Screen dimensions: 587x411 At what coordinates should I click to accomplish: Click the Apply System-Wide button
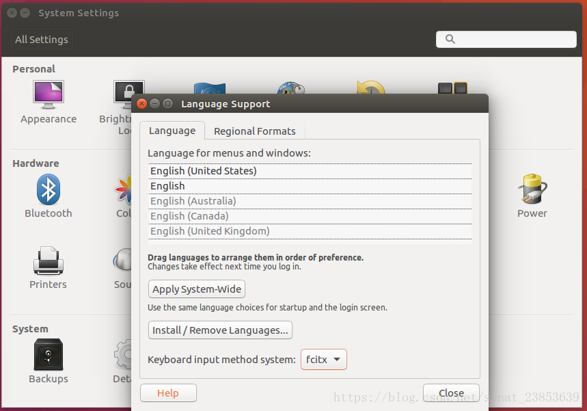pyautogui.click(x=197, y=289)
